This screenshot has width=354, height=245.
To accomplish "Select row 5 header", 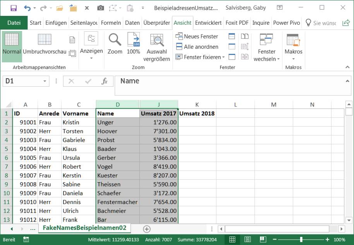I will (x=6, y=149).
